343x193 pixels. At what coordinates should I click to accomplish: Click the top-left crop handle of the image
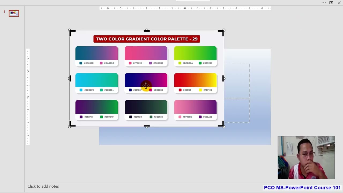[x=72, y=33]
